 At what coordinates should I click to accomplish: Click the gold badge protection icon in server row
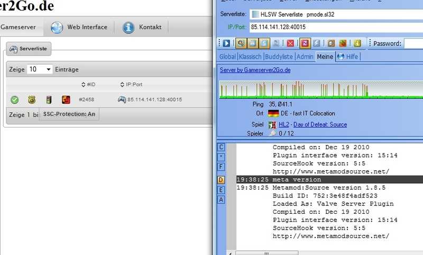32,99
